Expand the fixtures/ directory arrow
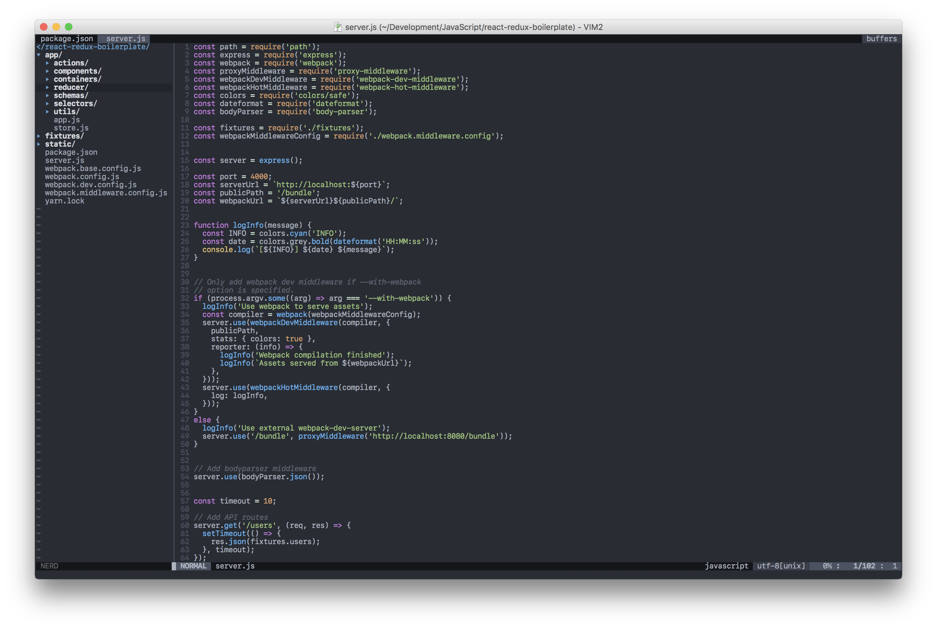Viewport: 937px width, 629px height. [39, 136]
